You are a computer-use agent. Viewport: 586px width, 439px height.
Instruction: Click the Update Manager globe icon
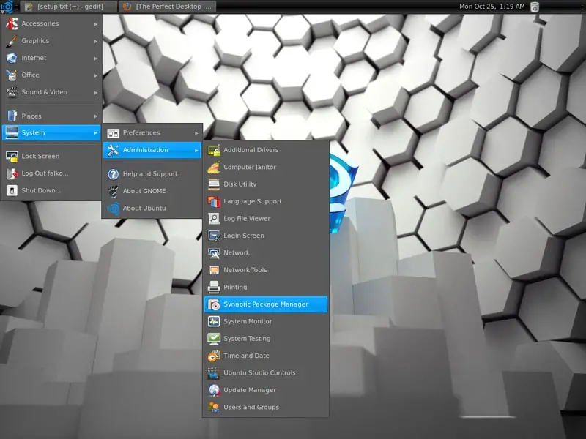pyautogui.click(x=214, y=390)
